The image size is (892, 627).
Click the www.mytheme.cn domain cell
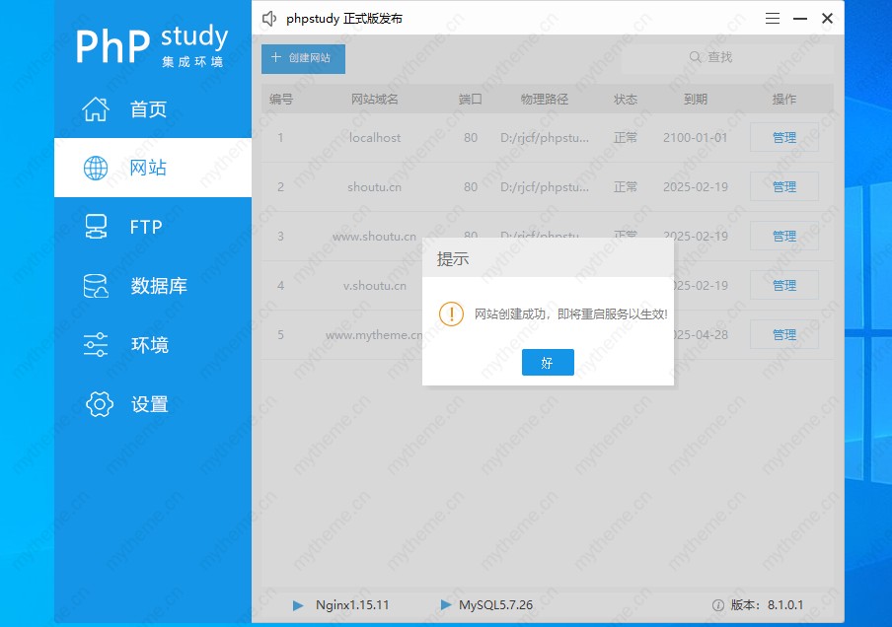[374, 335]
